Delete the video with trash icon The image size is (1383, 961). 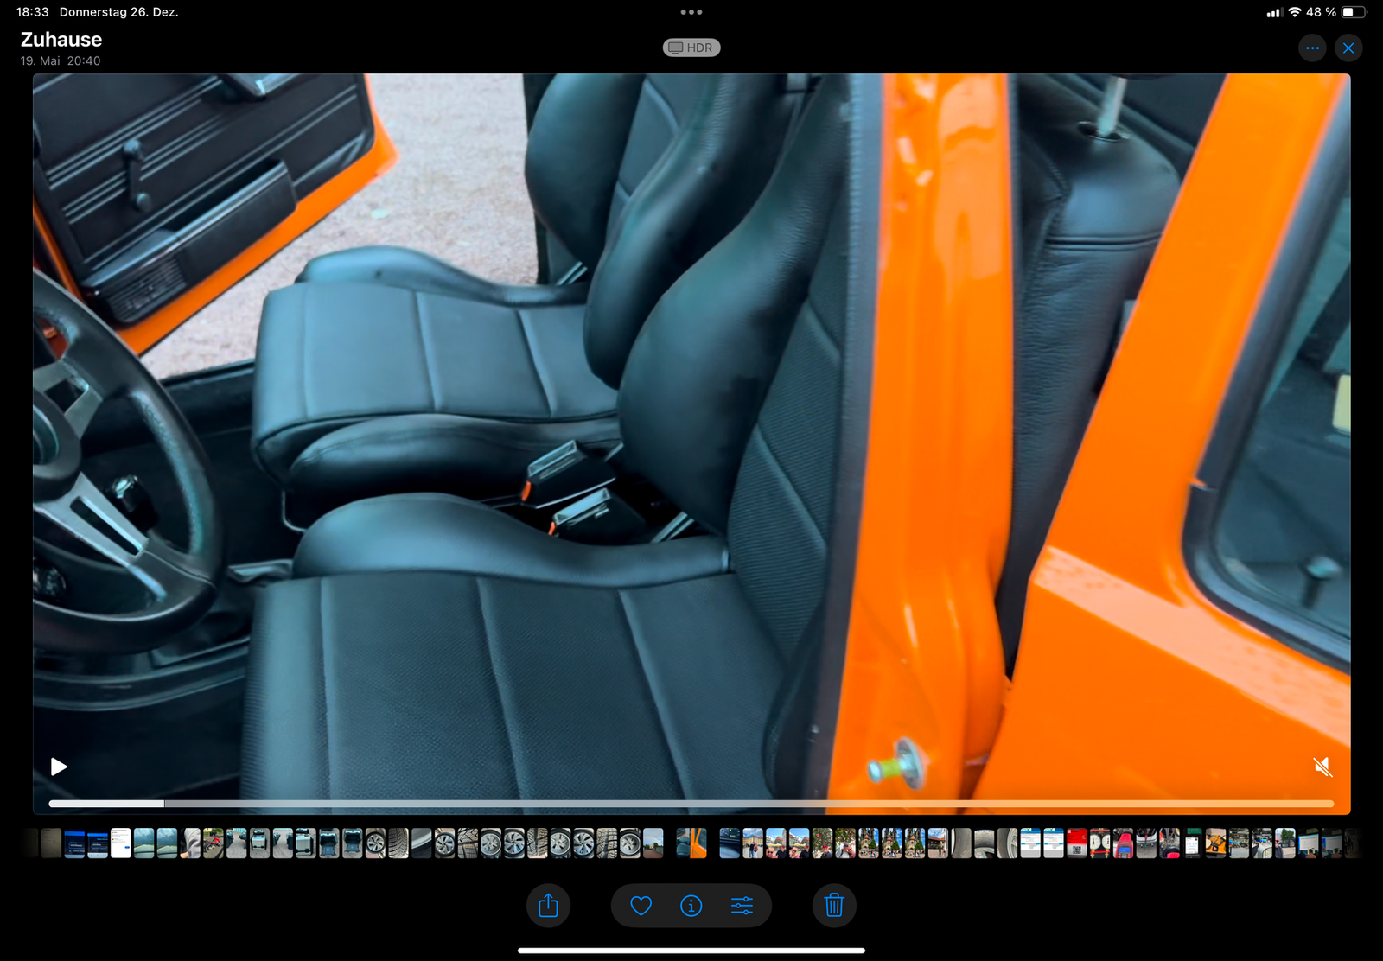point(834,906)
